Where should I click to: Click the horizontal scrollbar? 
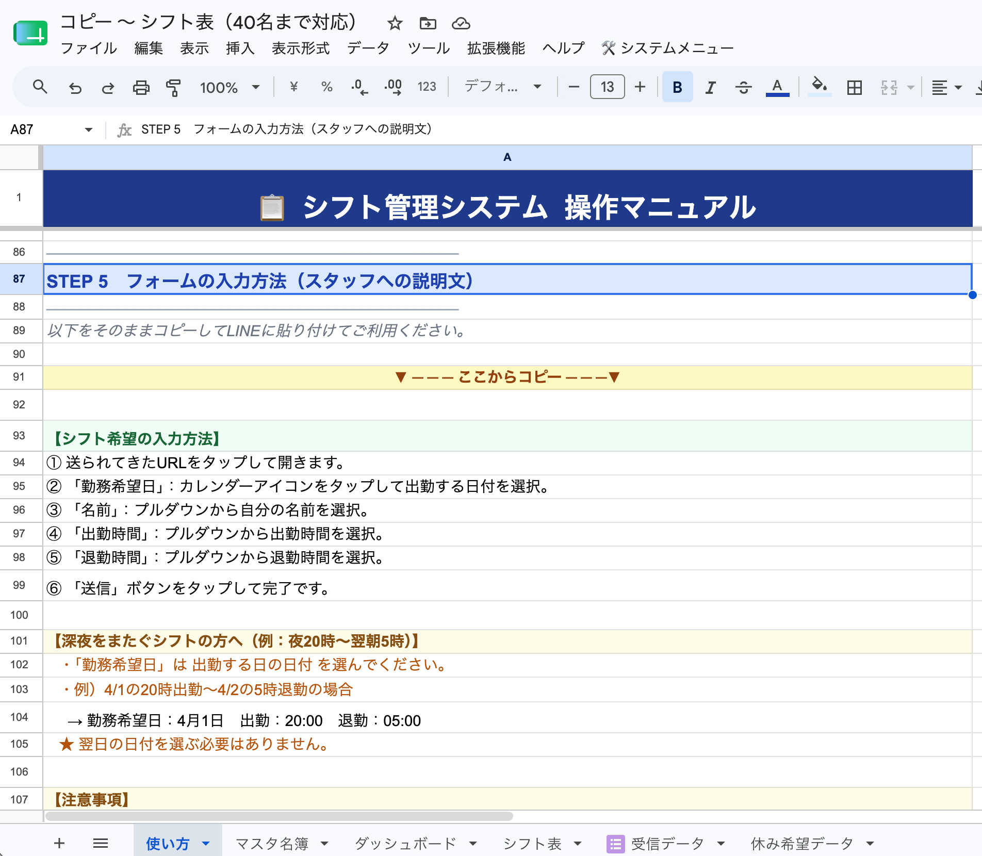pos(279,816)
